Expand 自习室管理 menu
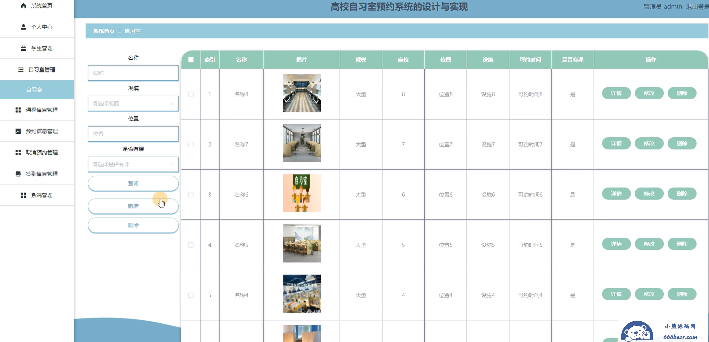709x342 pixels. click(x=37, y=70)
